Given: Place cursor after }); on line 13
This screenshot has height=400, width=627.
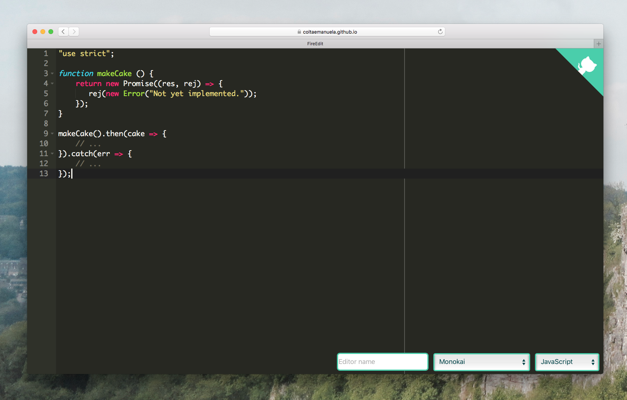Looking at the screenshot, I should pos(72,174).
